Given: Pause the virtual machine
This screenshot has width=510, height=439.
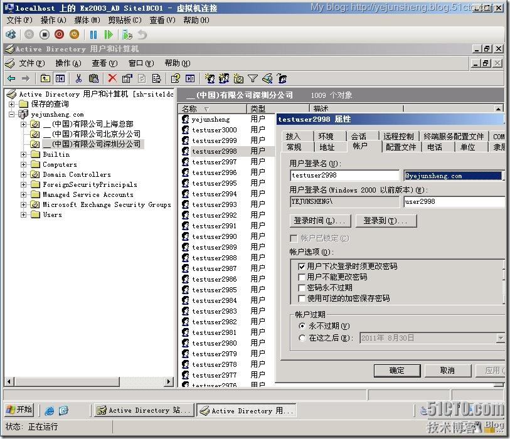Looking at the screenshot, I should pyautogui.click(x=93, y=34).
